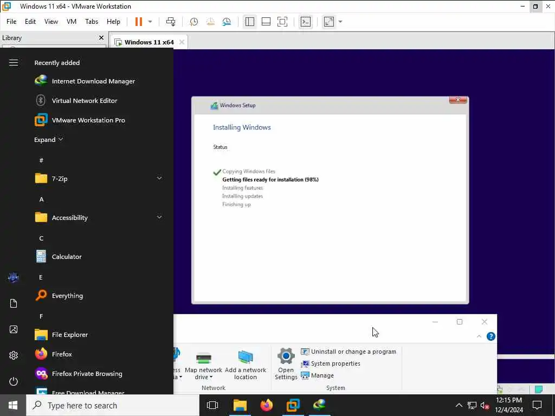555x416 pixels.
Task: Expand the Accessibility folder chevron
Action: click(x=159, y=217)
